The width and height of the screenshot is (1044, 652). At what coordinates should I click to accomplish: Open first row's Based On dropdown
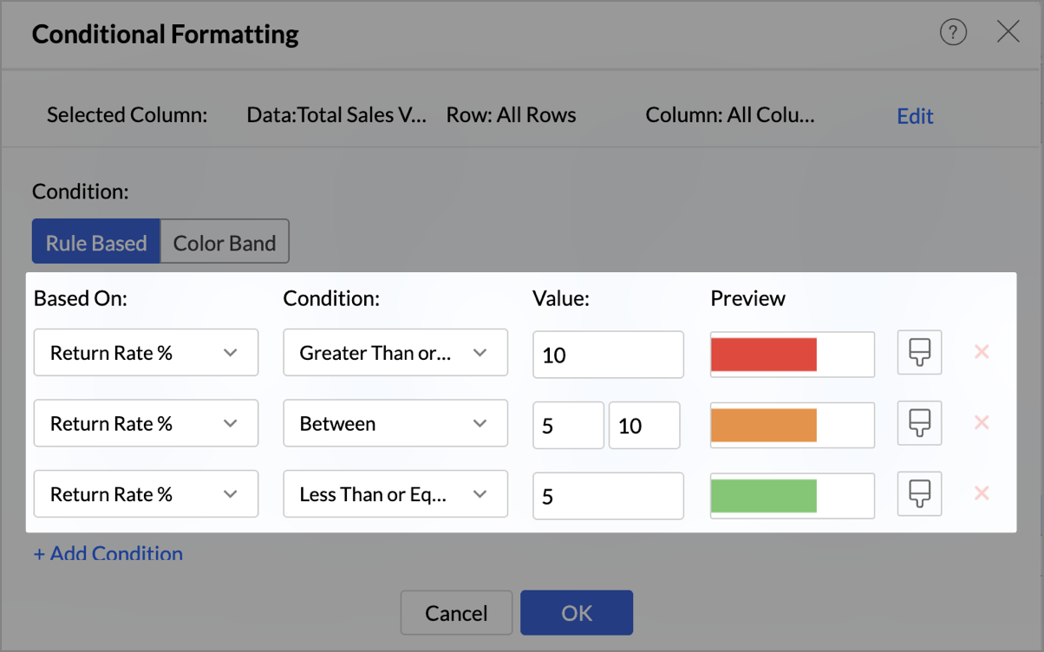point(146,353)
